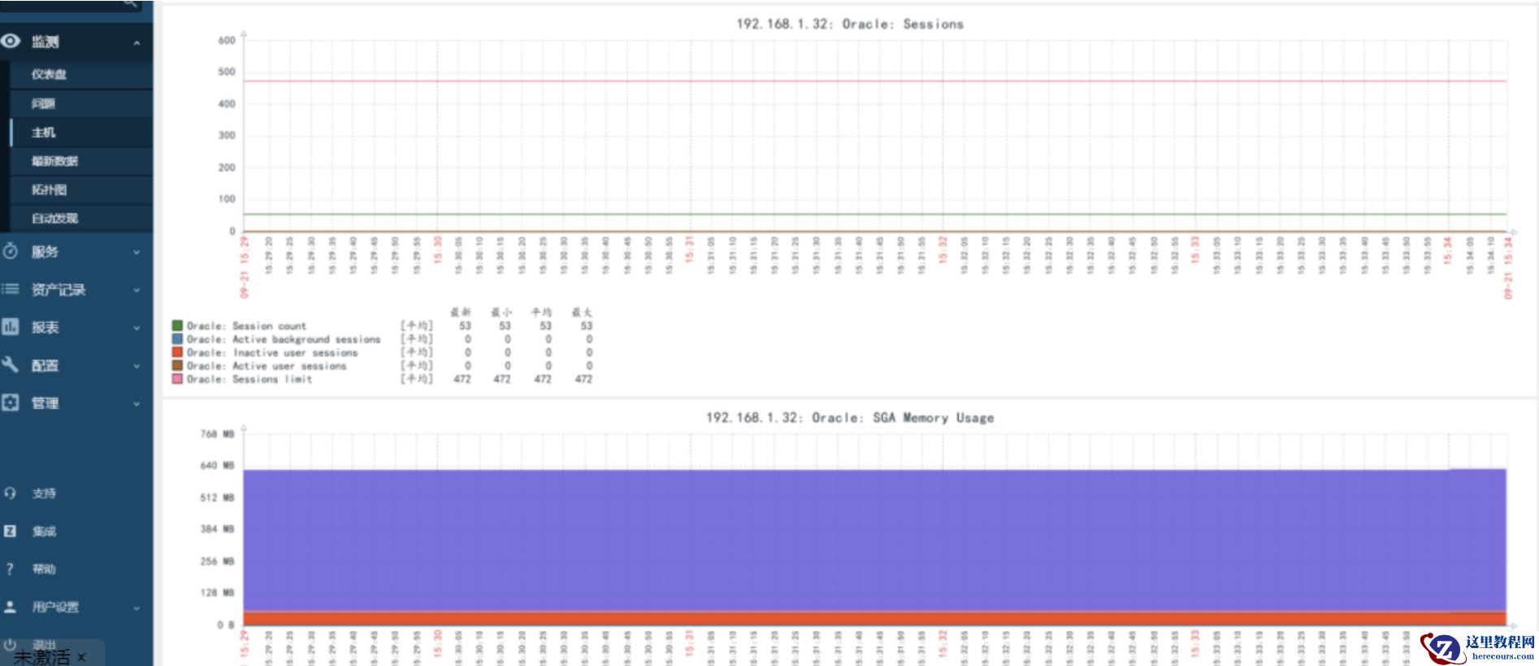Click the 资产记录 list icon

tap(11, 288)
